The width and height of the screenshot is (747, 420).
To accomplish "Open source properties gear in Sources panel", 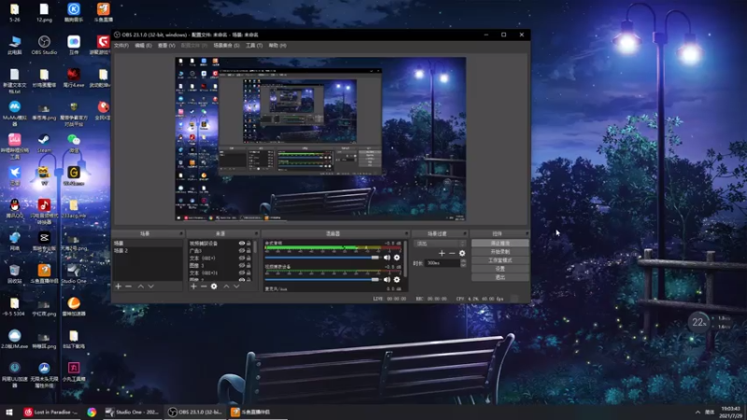I will [x=214, y=287].
